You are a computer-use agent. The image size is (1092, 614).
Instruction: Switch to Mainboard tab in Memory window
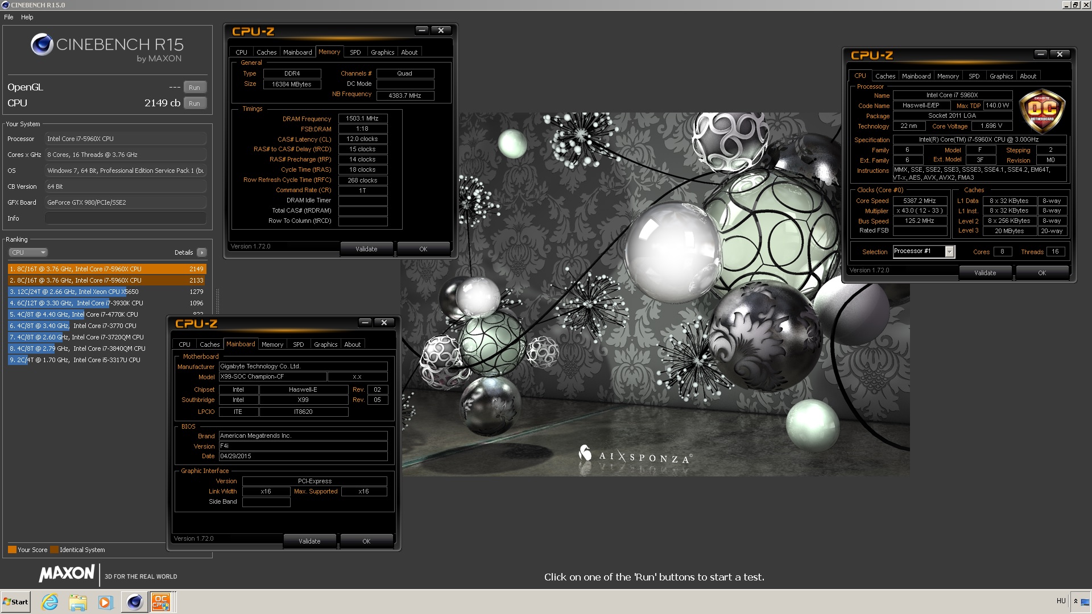[x=297, y=52]
